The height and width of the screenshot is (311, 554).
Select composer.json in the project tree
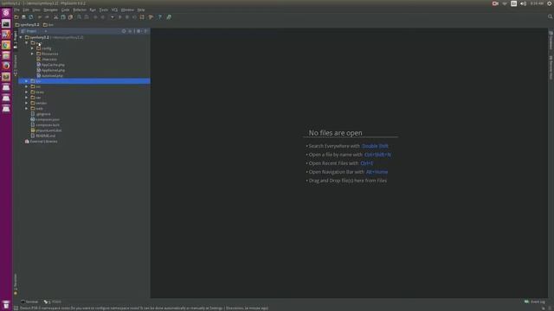pos(48,119)
